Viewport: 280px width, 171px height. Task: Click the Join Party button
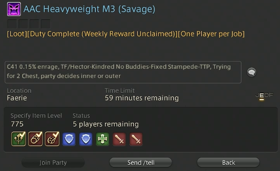(x=53, y=162)
